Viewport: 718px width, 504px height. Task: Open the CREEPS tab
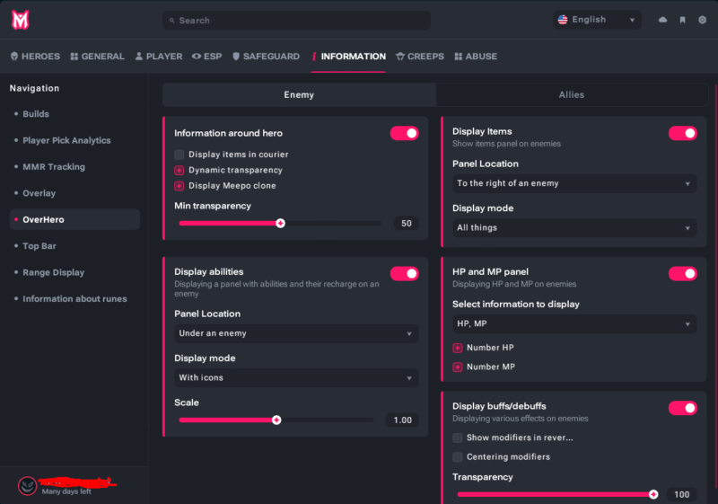[420, 57]
